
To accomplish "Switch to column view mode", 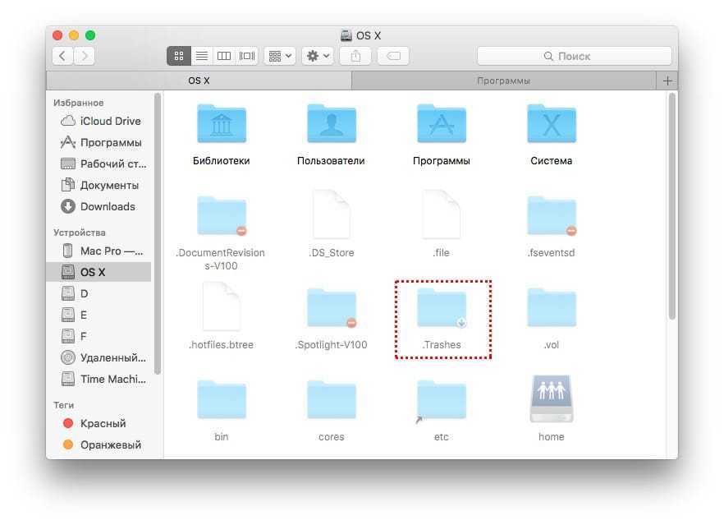I will [x=224, y=56].
